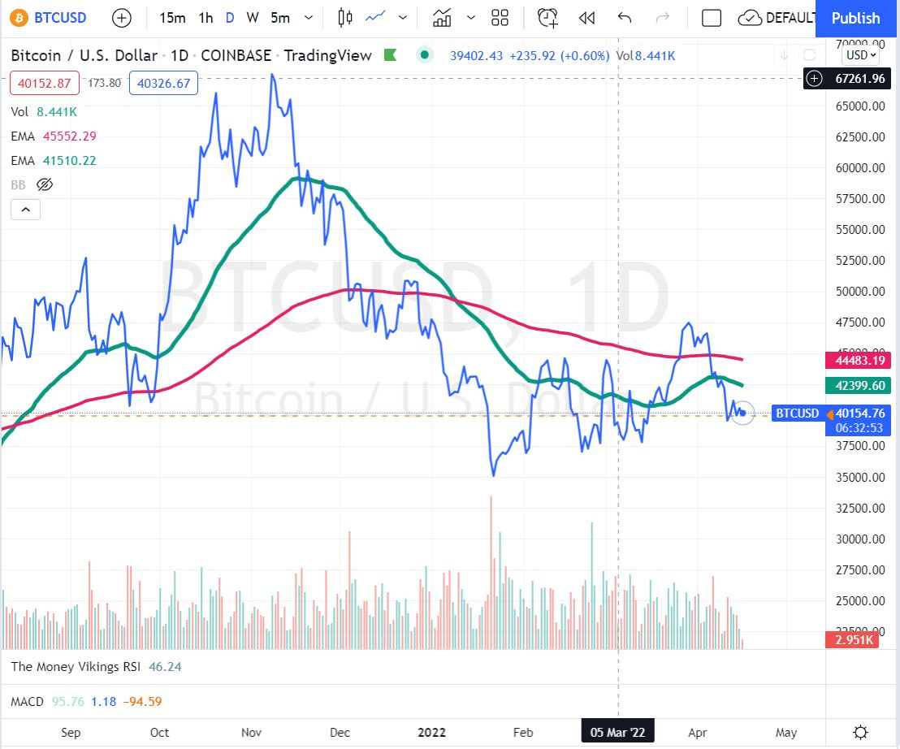This screenshot has height=749, width=900.
Task: Click the Vol8.441K value in the header
Action: pyautogui.click(x=646, y=56)
